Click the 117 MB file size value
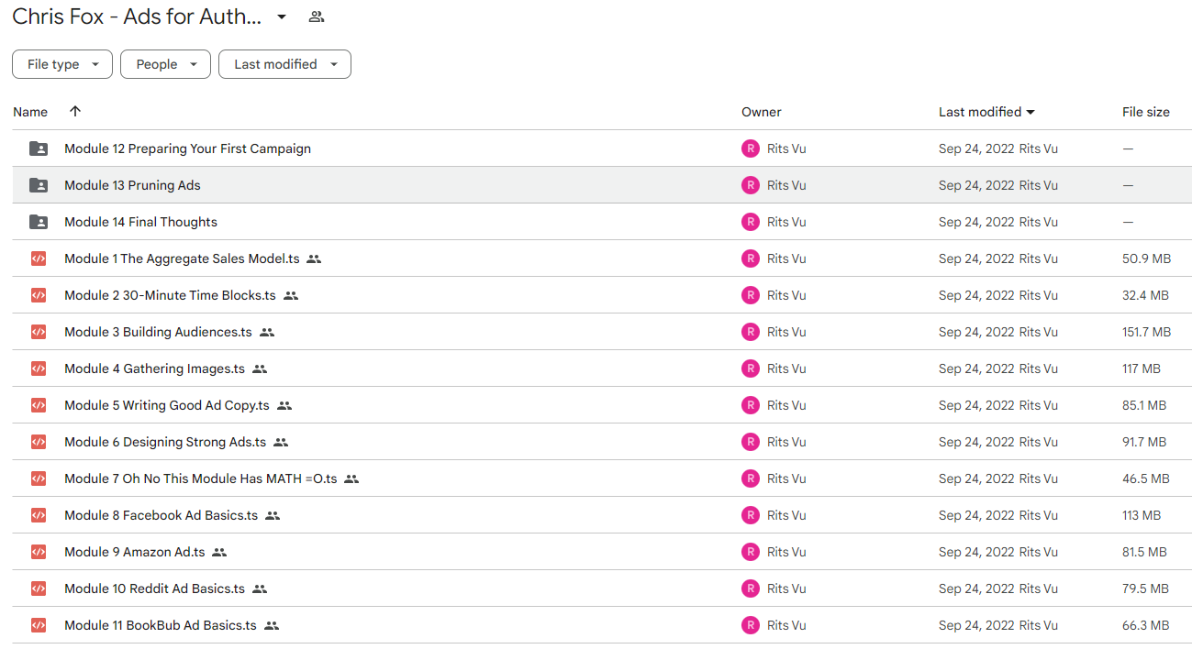The height and width of the screenshot is (649, 1192). tap(1142, 368)
